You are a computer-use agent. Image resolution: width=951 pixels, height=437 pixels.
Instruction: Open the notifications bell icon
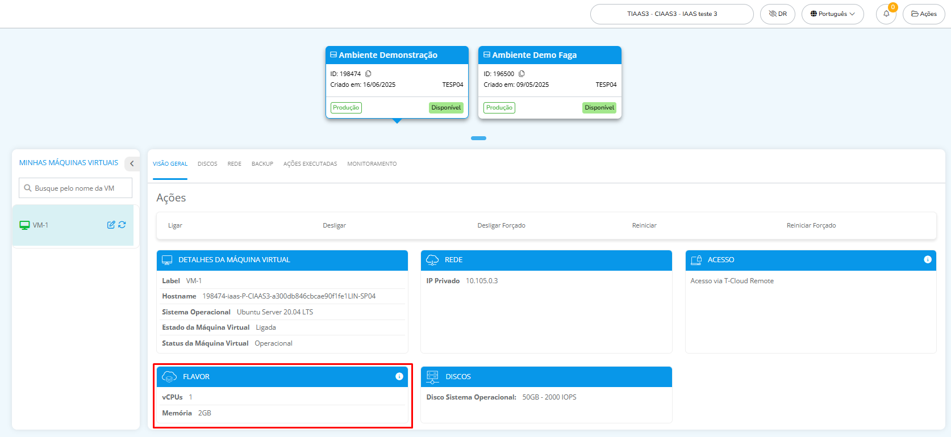(886, 14)
